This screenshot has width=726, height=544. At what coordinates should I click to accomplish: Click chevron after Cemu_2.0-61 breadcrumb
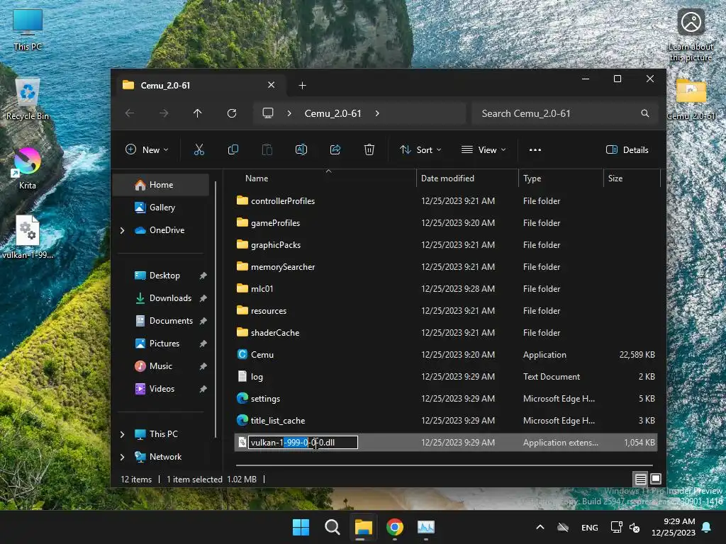(377, 113)
